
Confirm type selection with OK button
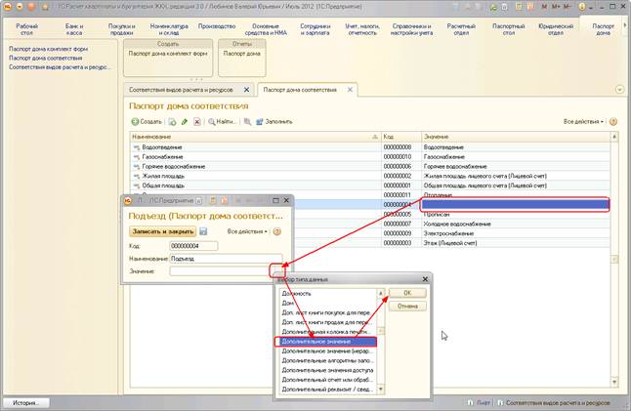point(408,293)
